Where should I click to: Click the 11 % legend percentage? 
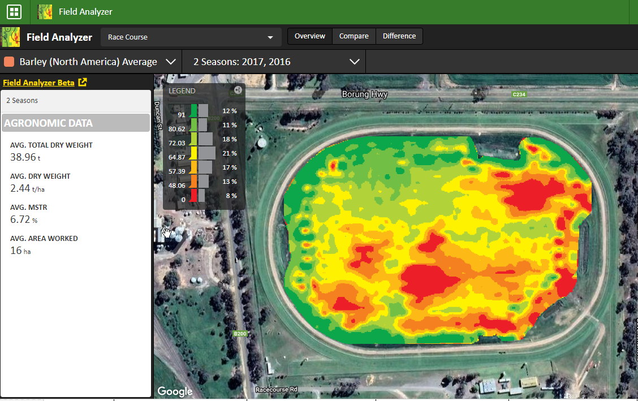click(x=230, y=125)
